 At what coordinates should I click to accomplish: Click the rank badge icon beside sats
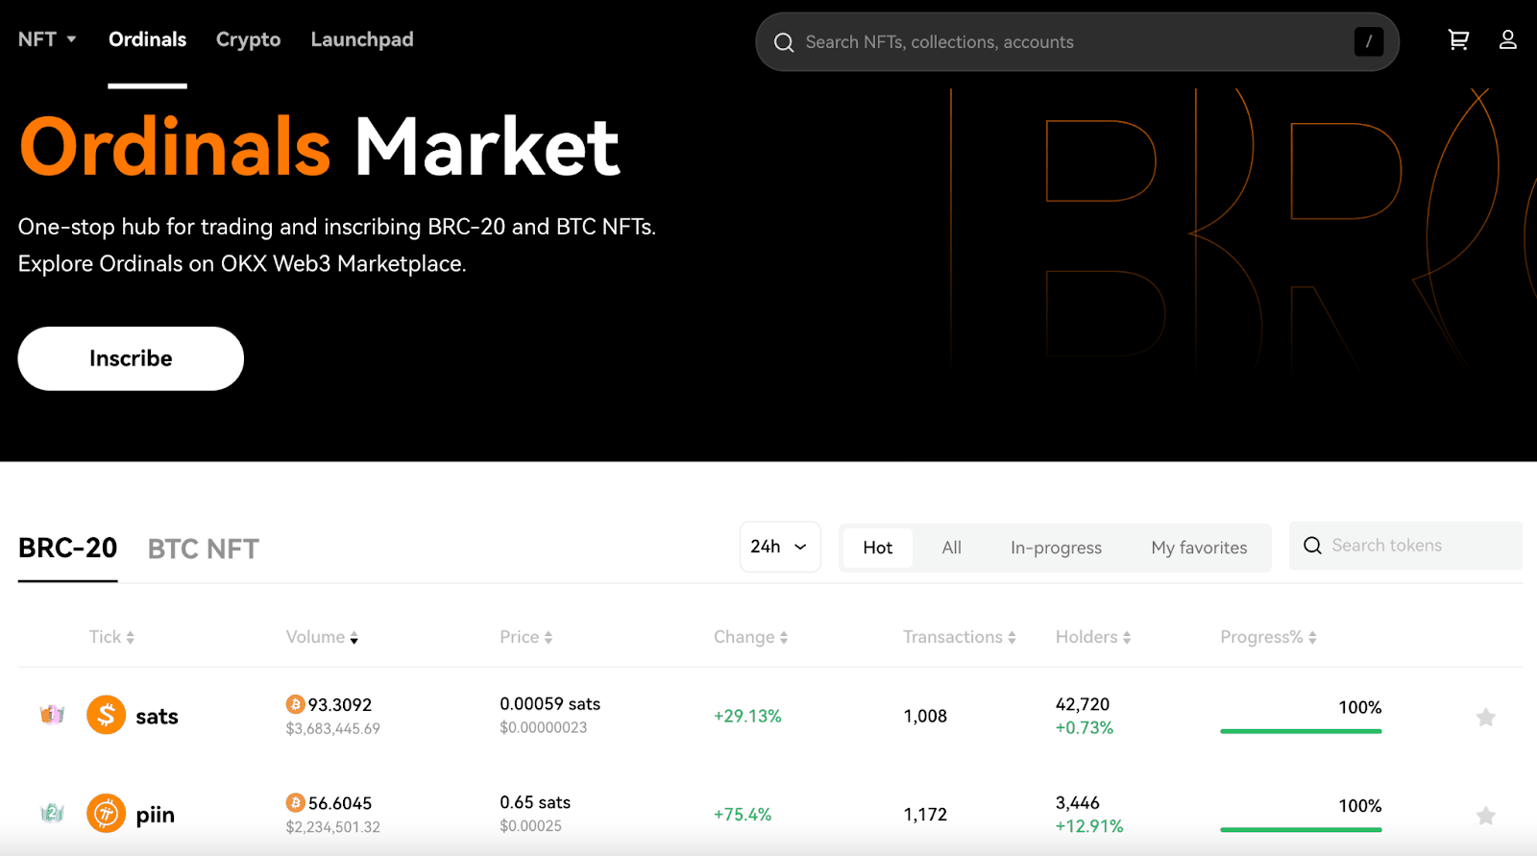pyautogui.click(x=52, y=715)
